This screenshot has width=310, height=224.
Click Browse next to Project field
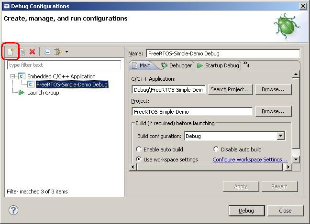pyautogui.click(x=274, y=111)
